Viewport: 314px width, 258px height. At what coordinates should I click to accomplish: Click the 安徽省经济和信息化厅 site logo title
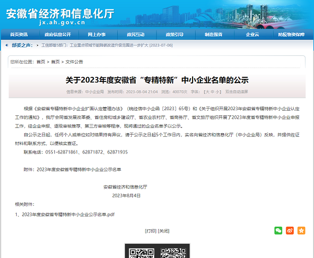pyautogui.click(x=60, y=14)
